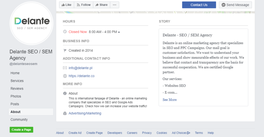This screenshot has height=137, width=264.
Task: Open Careers footer link
Action: point(132,133)
